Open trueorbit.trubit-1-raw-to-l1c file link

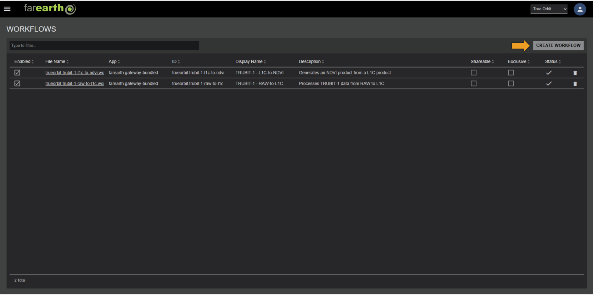(x=75, y=83)
